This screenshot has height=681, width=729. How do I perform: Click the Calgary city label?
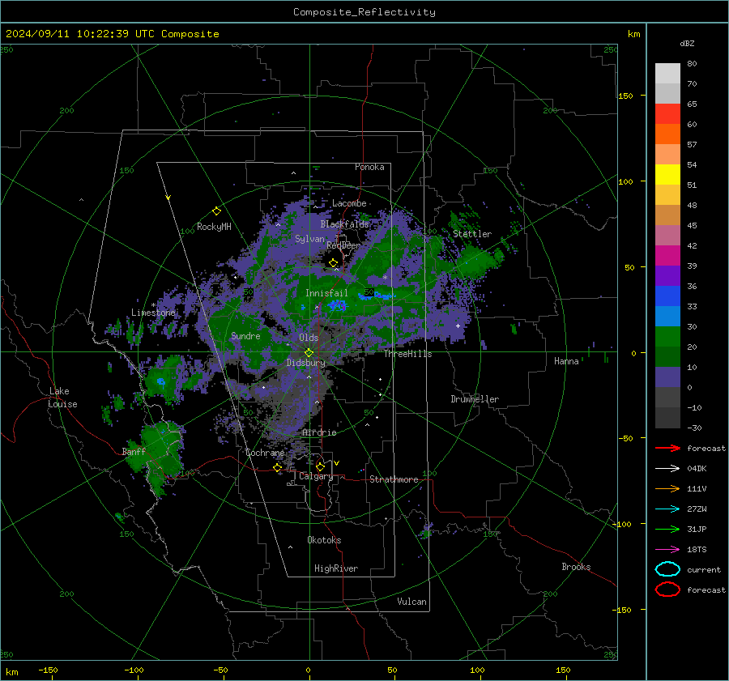pos(316,476)
